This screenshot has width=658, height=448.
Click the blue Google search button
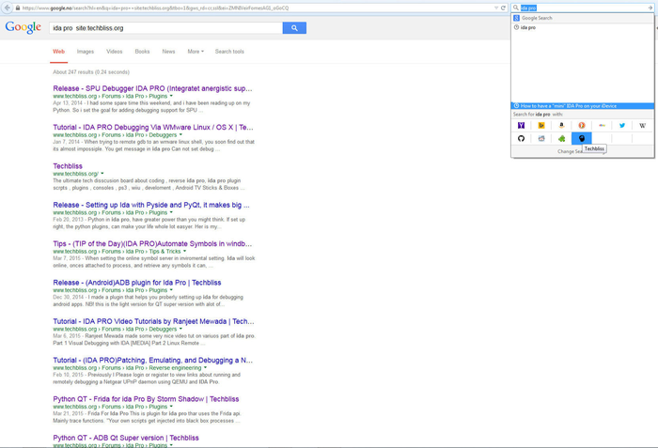[294, 28]
